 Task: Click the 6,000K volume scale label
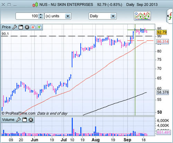pyautogui.click(x=163, y=121)
